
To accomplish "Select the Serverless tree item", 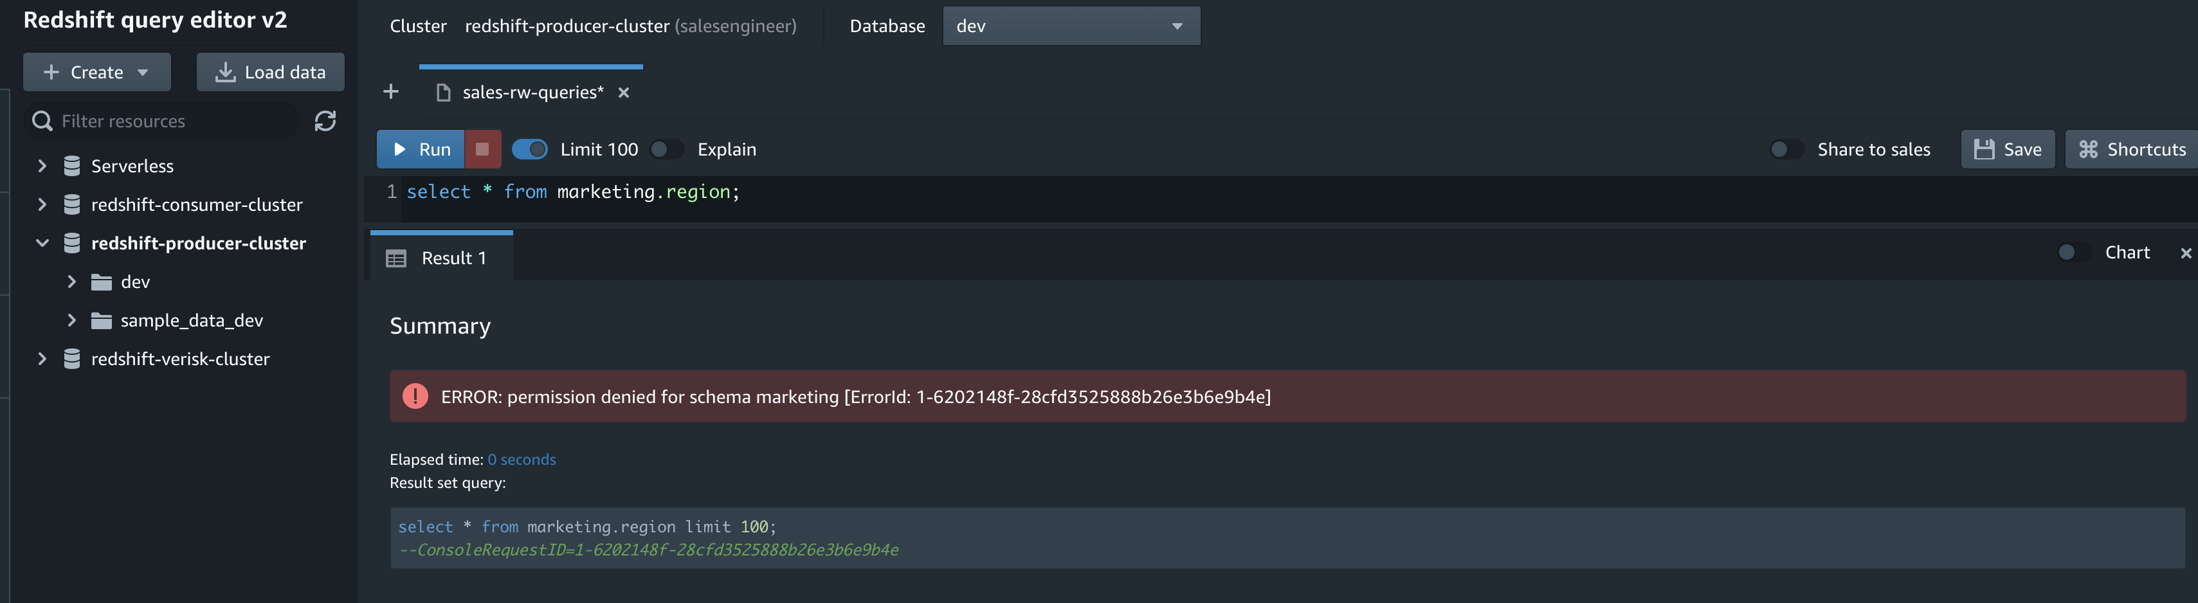I will pos(132,165).
